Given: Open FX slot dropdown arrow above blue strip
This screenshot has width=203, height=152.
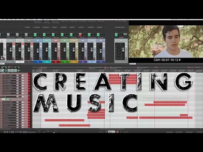Looking at the screenshot, I should pyautogui.click(x=41, y=27).
